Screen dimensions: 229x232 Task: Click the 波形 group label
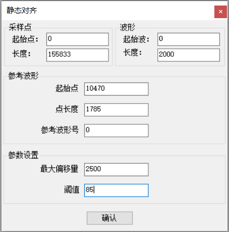pyautogui.click(x=127, y=27)
